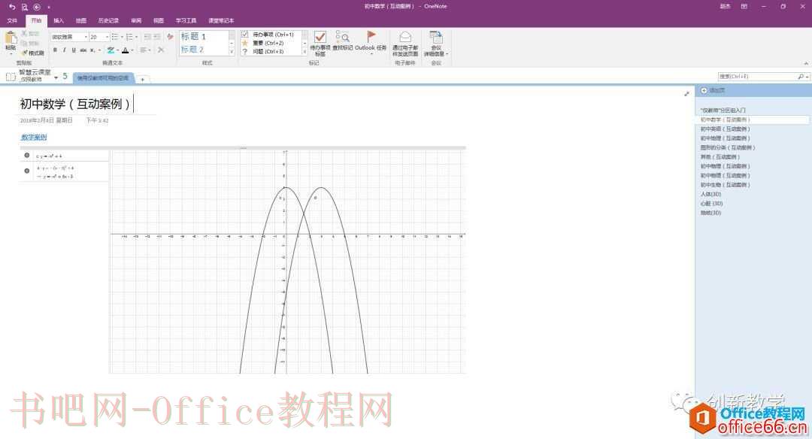
Task: Click the text highlight color pen
Action: [x=111, y=50]
